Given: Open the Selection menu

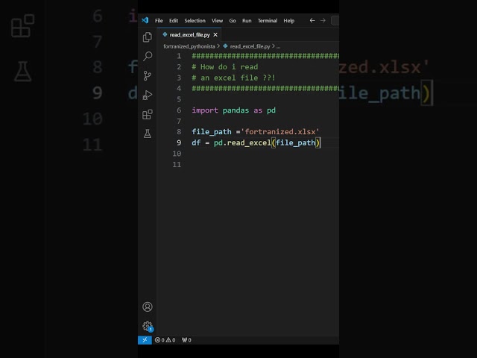Looking at the screenshot, I should [x=195, y=21].
